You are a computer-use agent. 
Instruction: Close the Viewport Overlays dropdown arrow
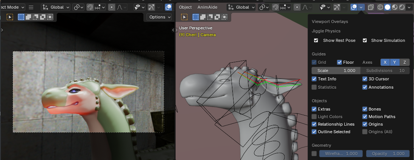pyautogui.click(x=361, y=8)
